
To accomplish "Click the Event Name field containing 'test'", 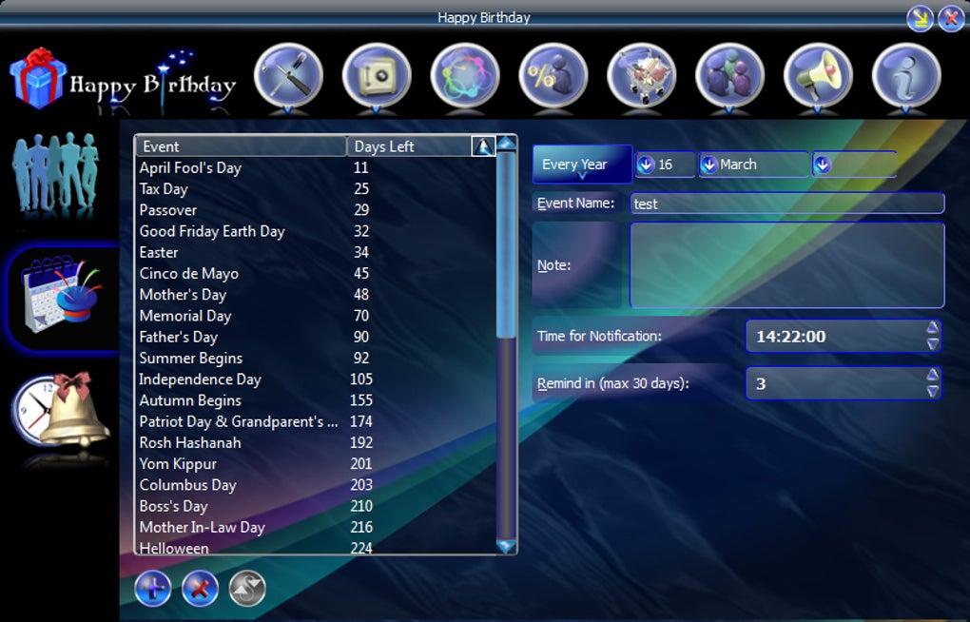I will pos(786,204).
